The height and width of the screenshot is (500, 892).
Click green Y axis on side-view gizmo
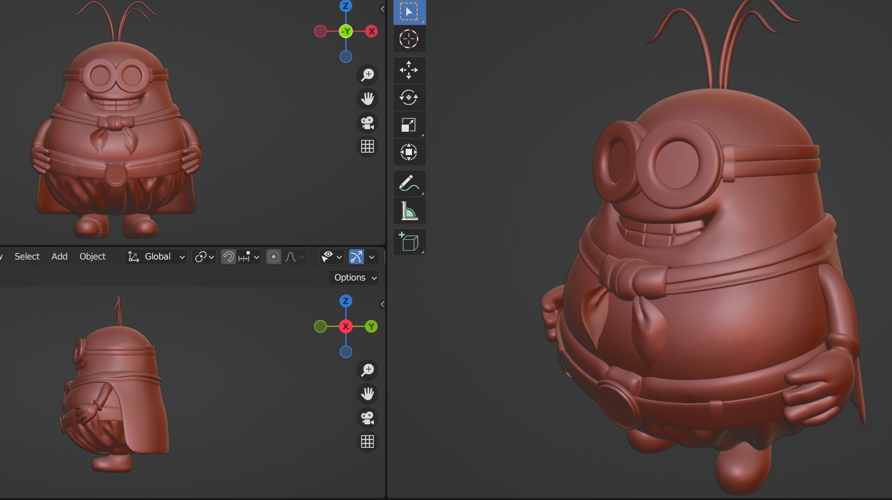coord(371,326)
